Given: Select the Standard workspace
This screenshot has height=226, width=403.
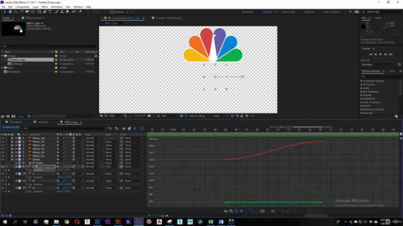Looking at the screenshot, I should coord(267,12).
